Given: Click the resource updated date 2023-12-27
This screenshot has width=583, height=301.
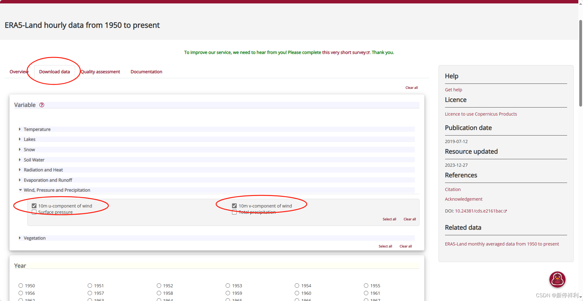Looking at the screenshot, I should tap(456, 165).
